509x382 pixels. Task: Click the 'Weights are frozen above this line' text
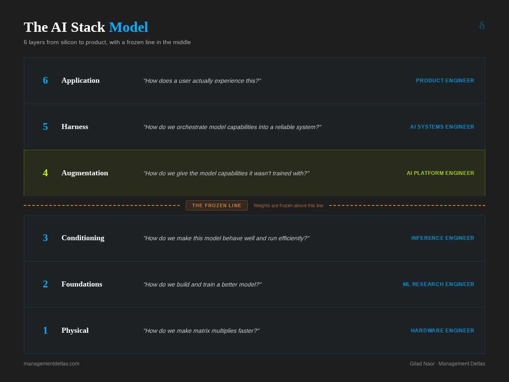point(288,205)
